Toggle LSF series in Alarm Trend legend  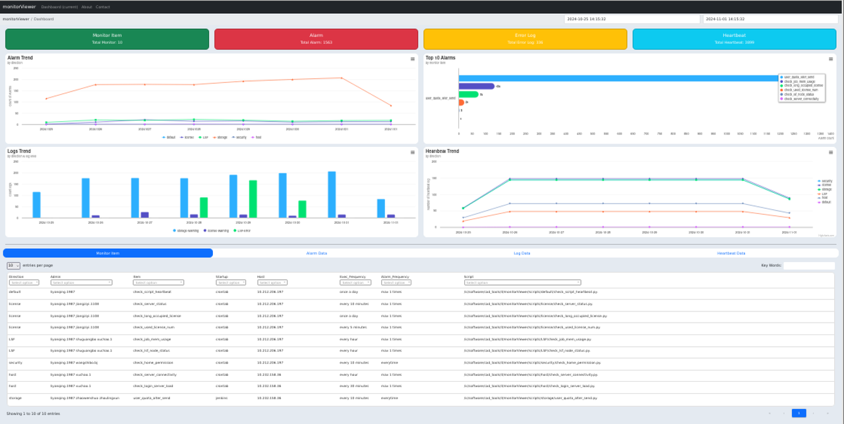203,137
